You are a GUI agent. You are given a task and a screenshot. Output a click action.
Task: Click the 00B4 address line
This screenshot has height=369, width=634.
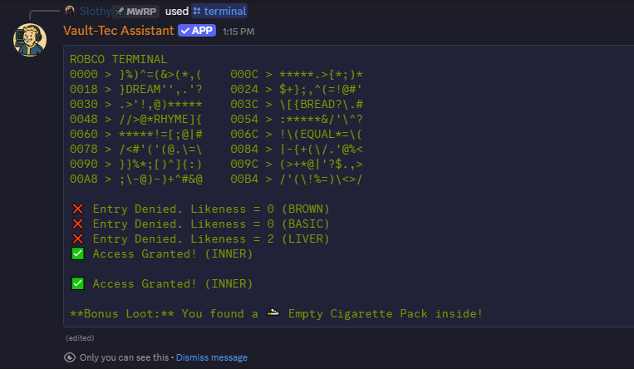click(297, 180)
